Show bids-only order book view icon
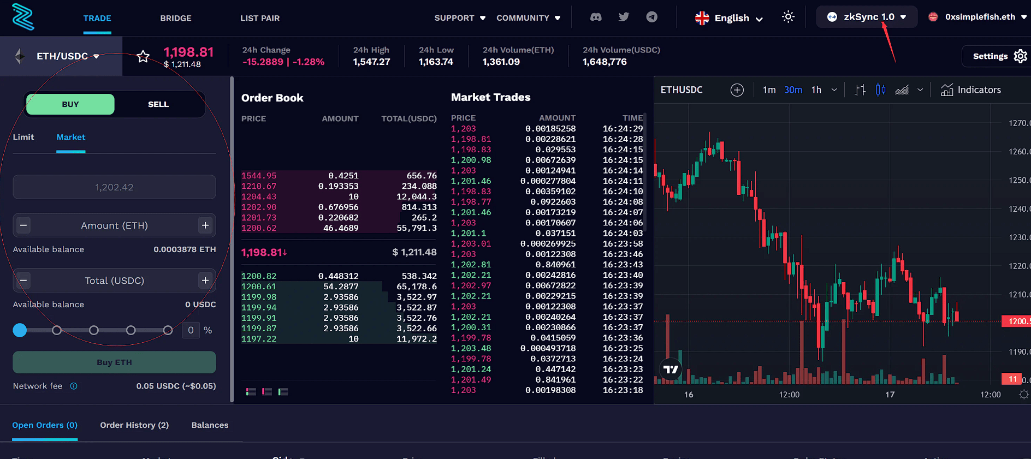The image size is (1031, 459). tap(283, 391)
